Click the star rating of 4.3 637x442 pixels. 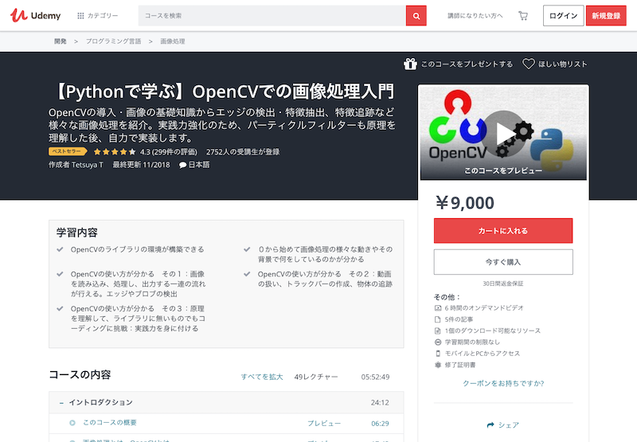pyautogui.click(x=115, y=152)
